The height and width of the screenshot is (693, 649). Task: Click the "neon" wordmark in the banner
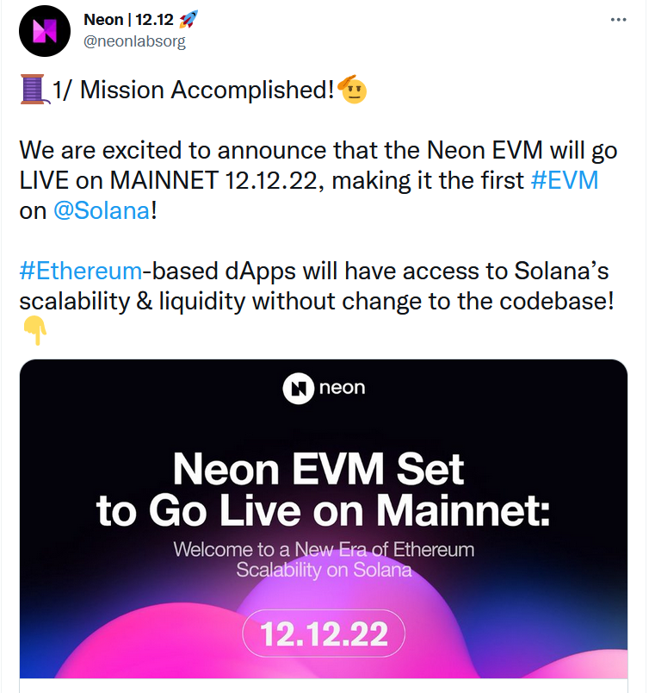342,388
